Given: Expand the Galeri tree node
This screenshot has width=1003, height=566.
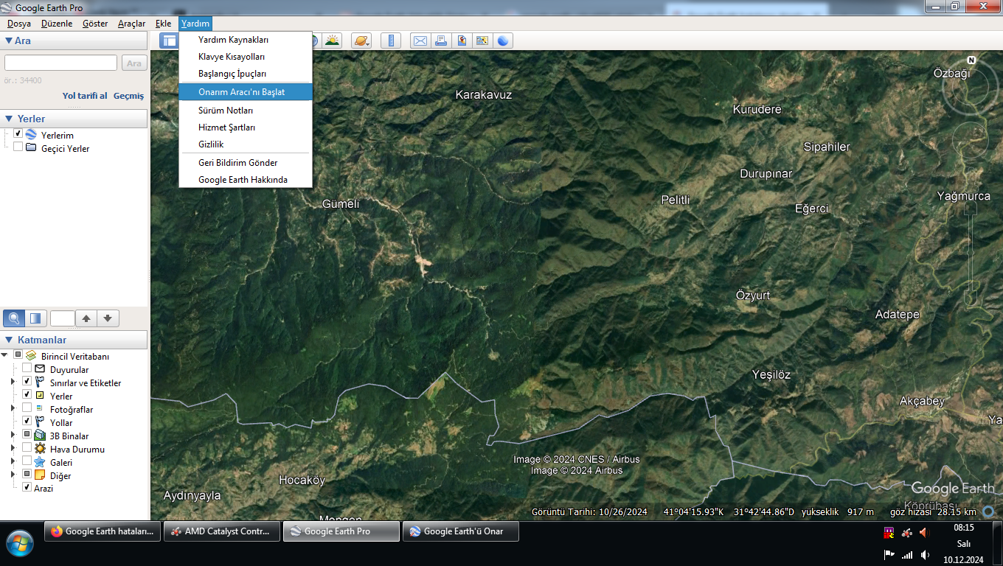Looking at the screenshot, I should pyautogui.click(x=13, y=461).
